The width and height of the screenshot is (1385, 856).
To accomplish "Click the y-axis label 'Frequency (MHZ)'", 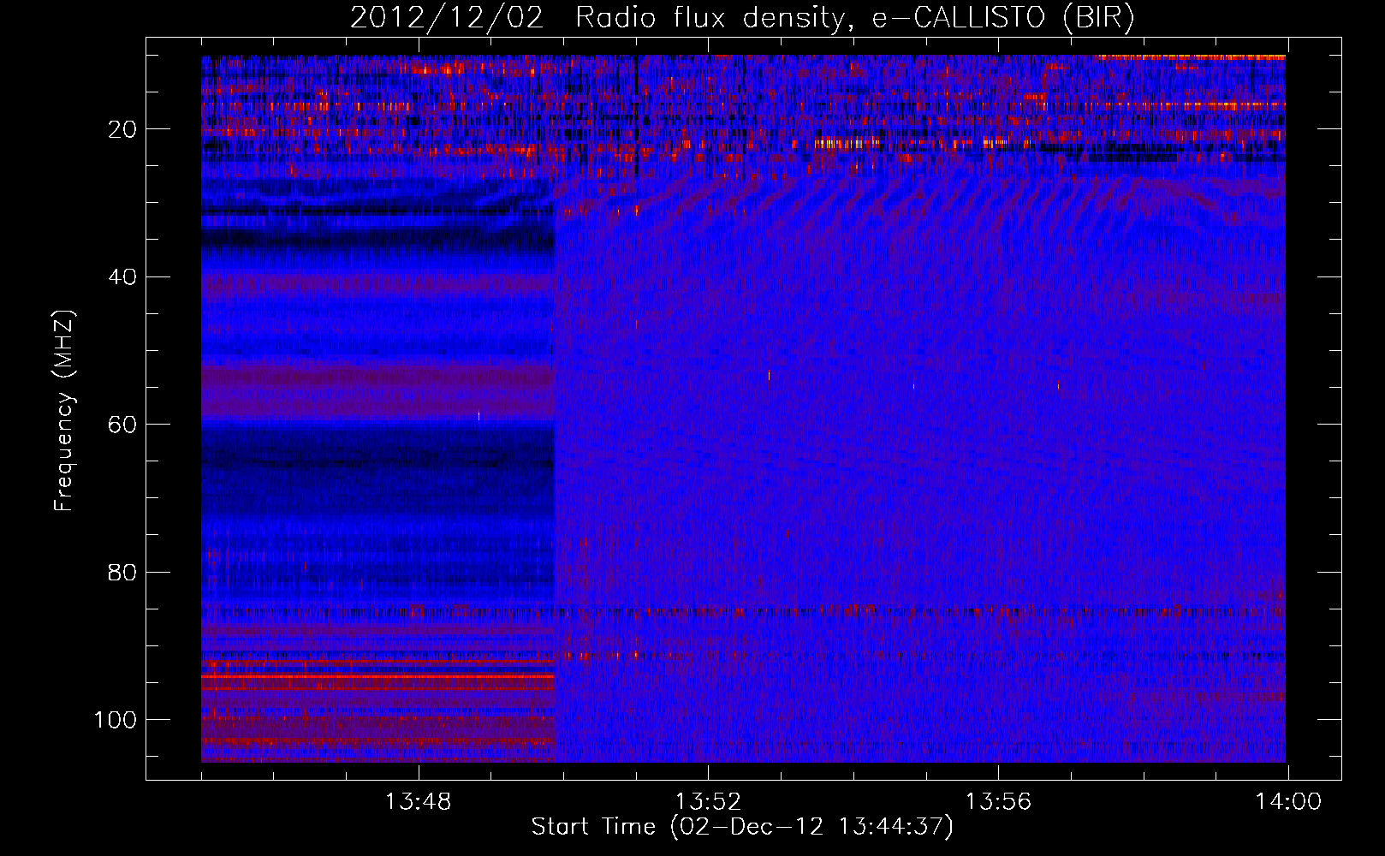I will [x=64, y=411].
